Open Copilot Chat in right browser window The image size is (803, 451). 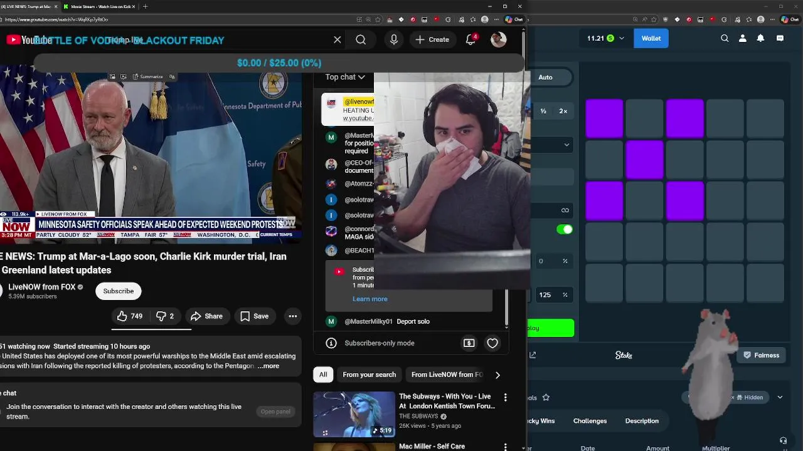tap(789, 19)
